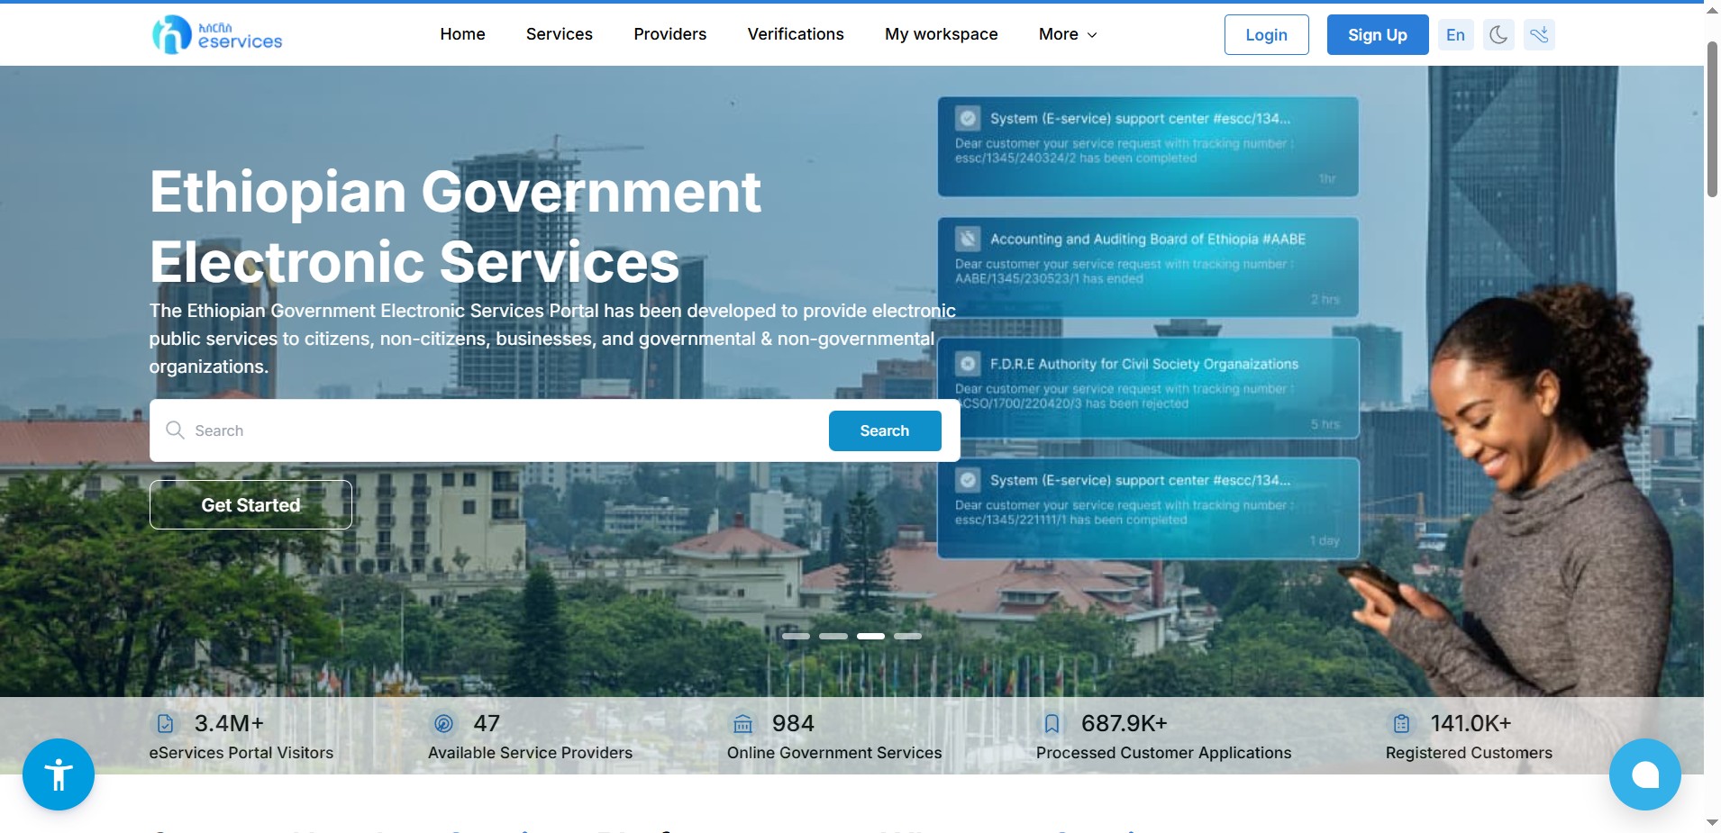Click the check icon on 1 day notification
The image size is (1721, 833).
968,480
